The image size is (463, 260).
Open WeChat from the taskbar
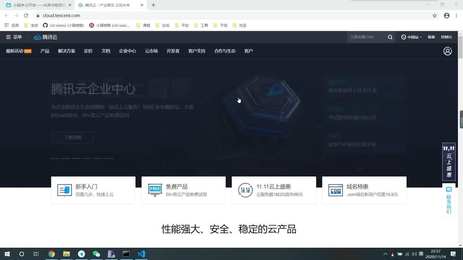point(96,254)
